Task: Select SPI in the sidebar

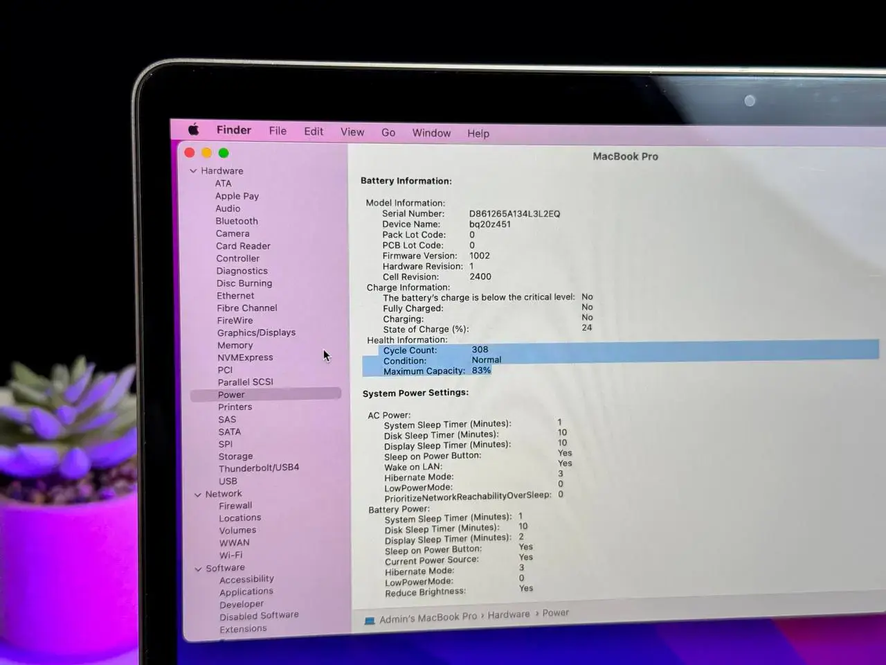Action: (x=226, y=444)
